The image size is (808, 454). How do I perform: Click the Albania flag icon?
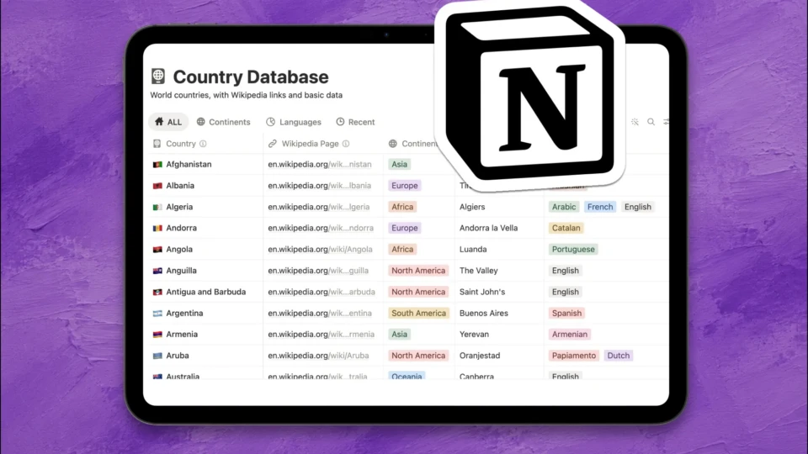tap(157, 186)
